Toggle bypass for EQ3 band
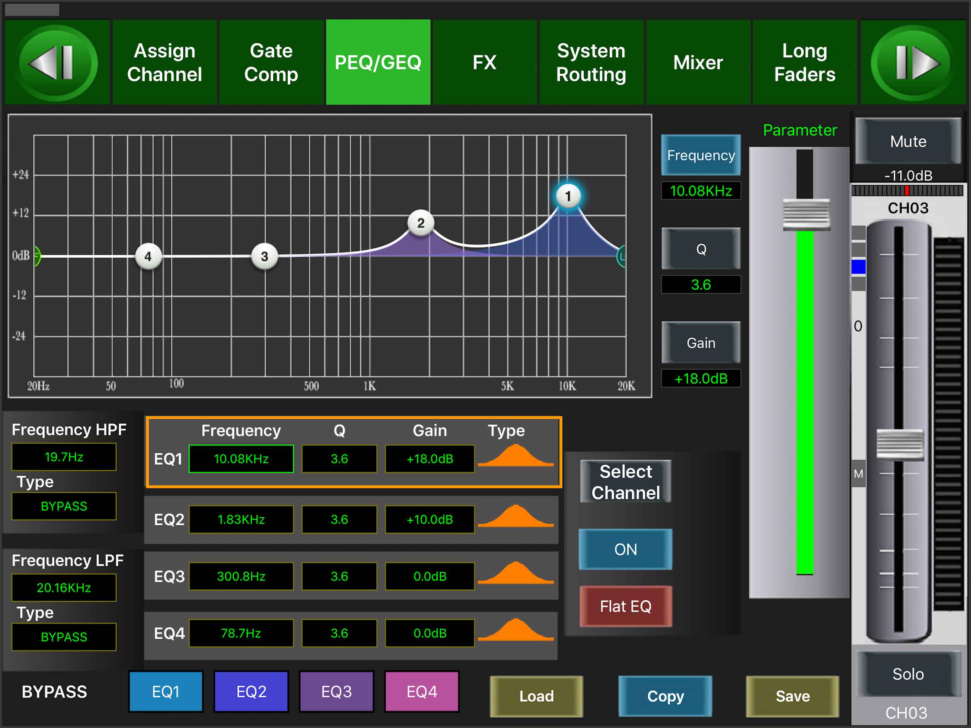The image size is (971, 728). point(337,691)
